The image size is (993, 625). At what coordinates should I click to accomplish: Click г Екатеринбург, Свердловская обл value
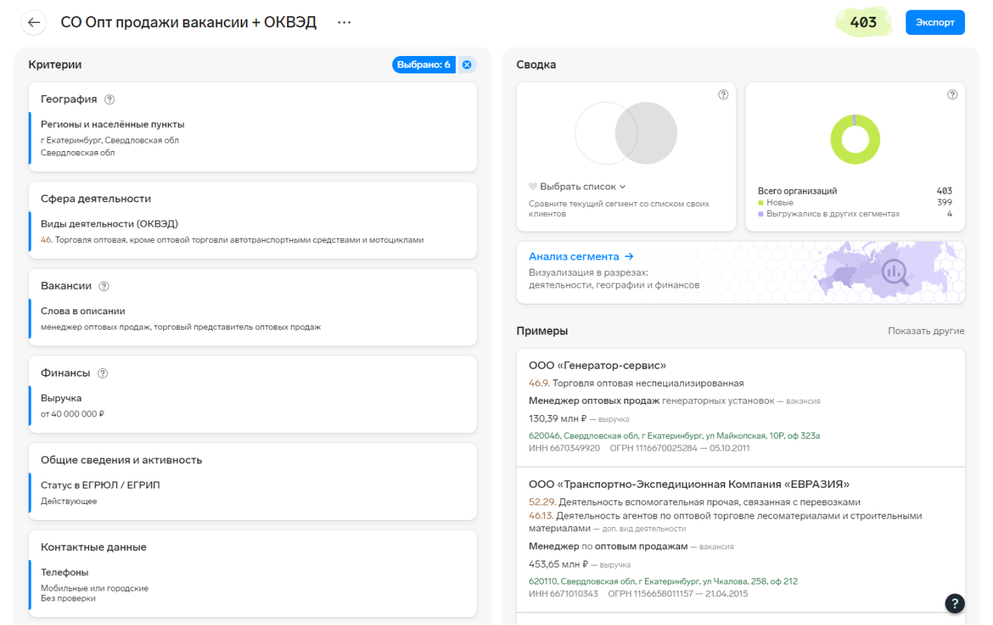coord(110,141)
